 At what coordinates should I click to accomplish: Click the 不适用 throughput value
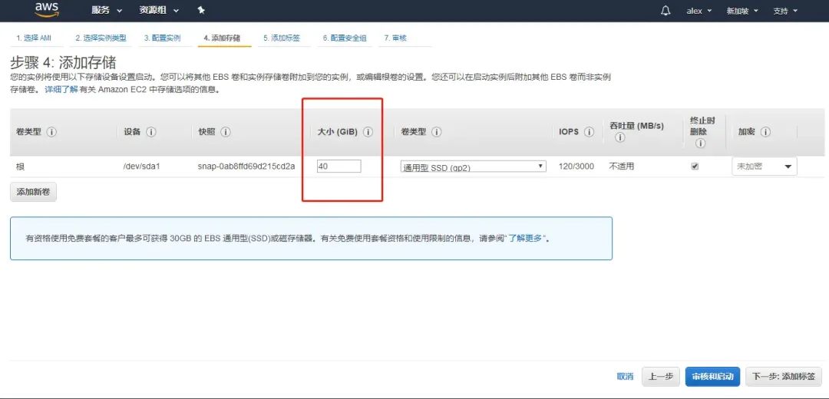[x=622, y=167]
